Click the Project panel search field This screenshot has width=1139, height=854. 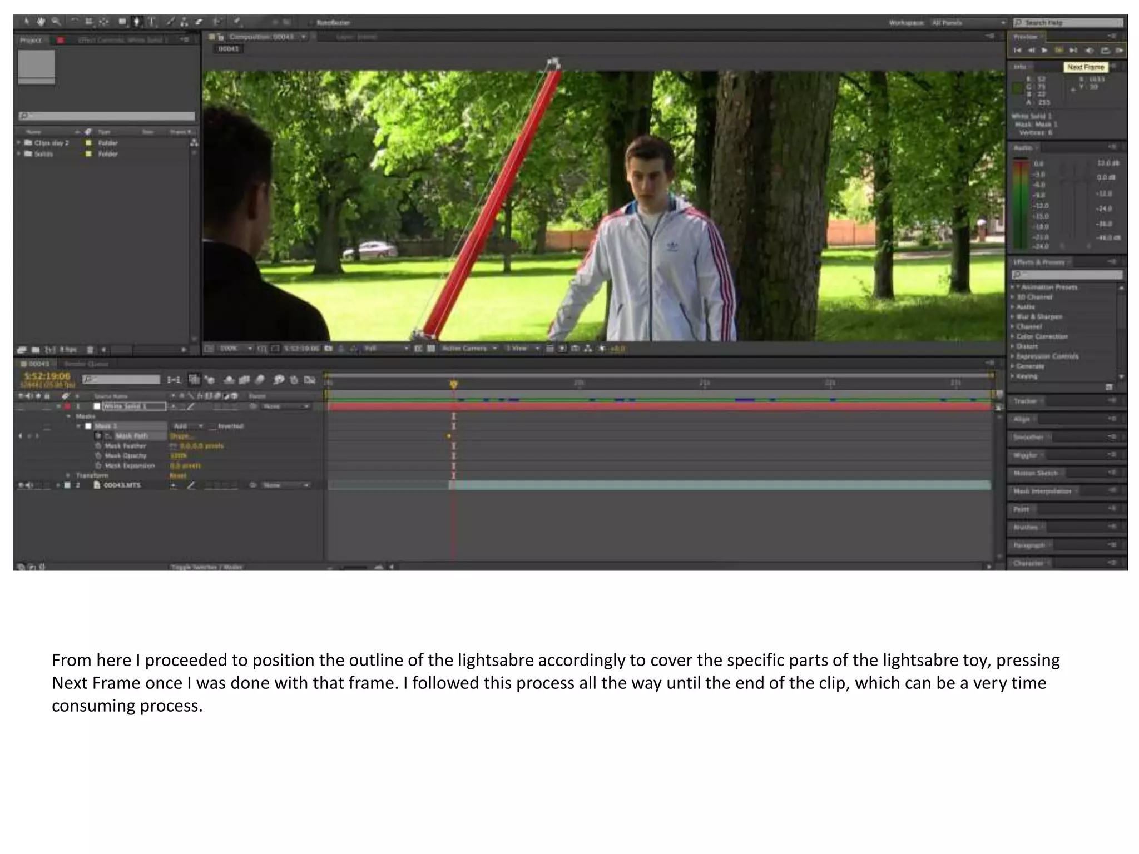(x=106, y=116)
